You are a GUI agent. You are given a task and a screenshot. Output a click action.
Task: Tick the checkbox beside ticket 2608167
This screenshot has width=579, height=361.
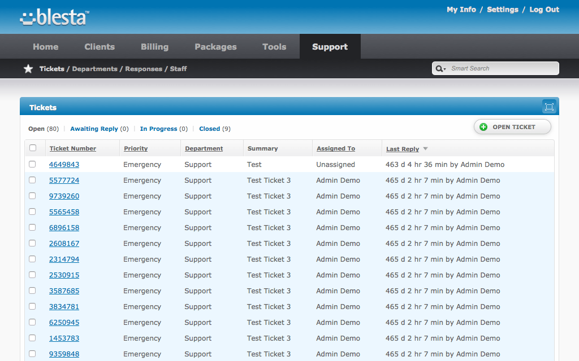33,243
